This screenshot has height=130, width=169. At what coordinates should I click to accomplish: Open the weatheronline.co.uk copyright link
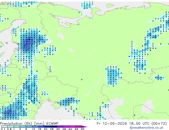click(x=147, y=128)
